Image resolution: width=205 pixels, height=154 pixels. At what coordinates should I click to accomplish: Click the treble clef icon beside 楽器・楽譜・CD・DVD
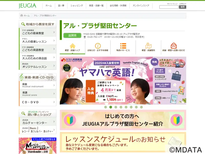pyautogui.click(x=22, y=77)
